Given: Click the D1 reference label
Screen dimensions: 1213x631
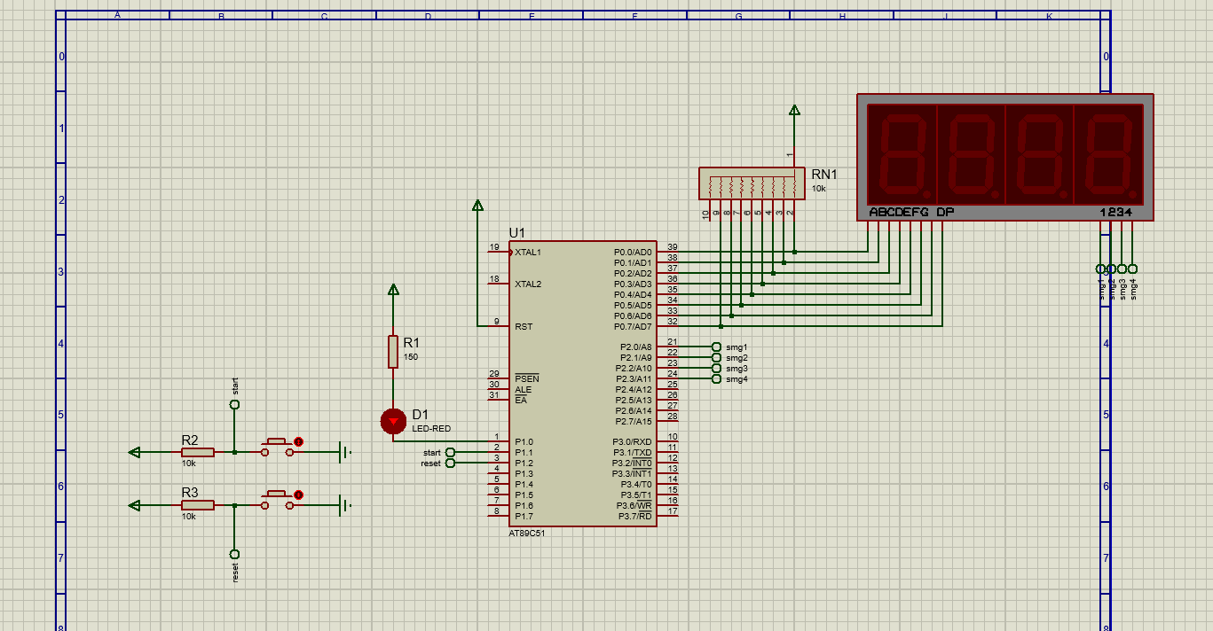Looking at the screenshot, I should tap(420, 415).
